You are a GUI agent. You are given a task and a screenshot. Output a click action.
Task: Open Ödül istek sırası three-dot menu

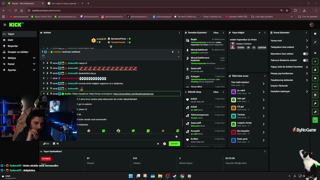coord(265,76)
